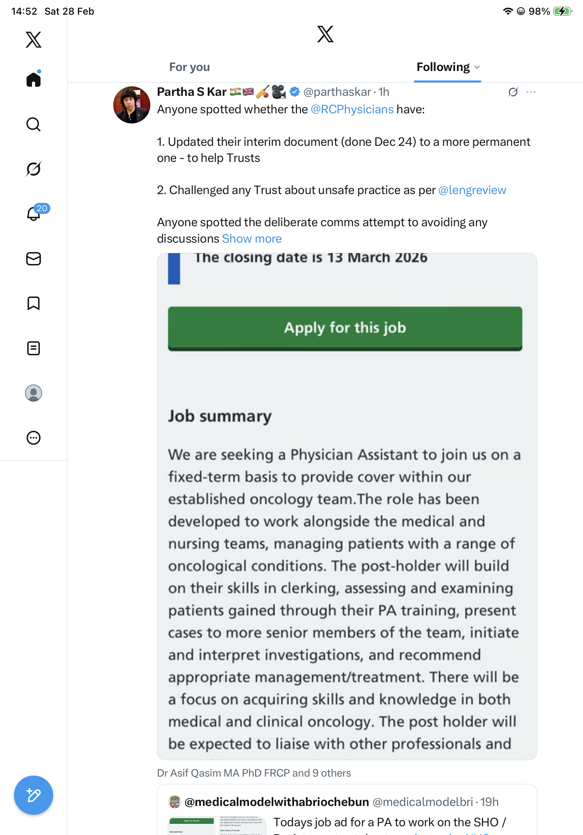Open notifications bell showing 20
Screen dimensions: 583x835
point(34,214)
